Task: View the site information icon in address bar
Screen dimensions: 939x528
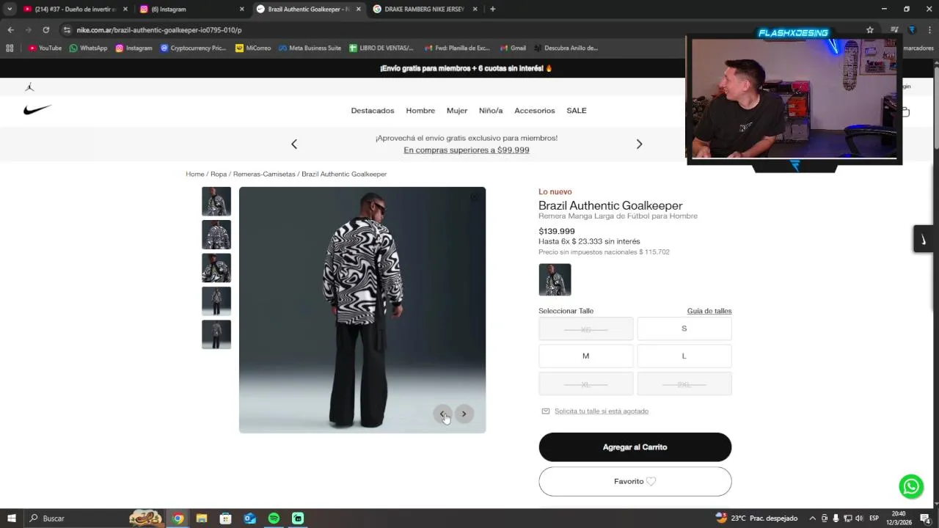Action: tap(67, 30)
